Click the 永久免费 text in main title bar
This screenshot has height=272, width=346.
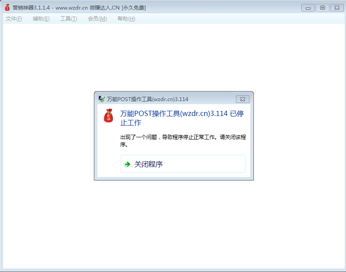[134, 8]
